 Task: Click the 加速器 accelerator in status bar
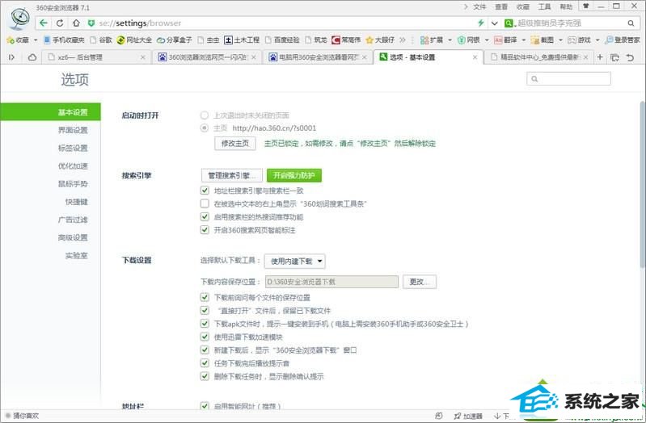tap(467, 416)
